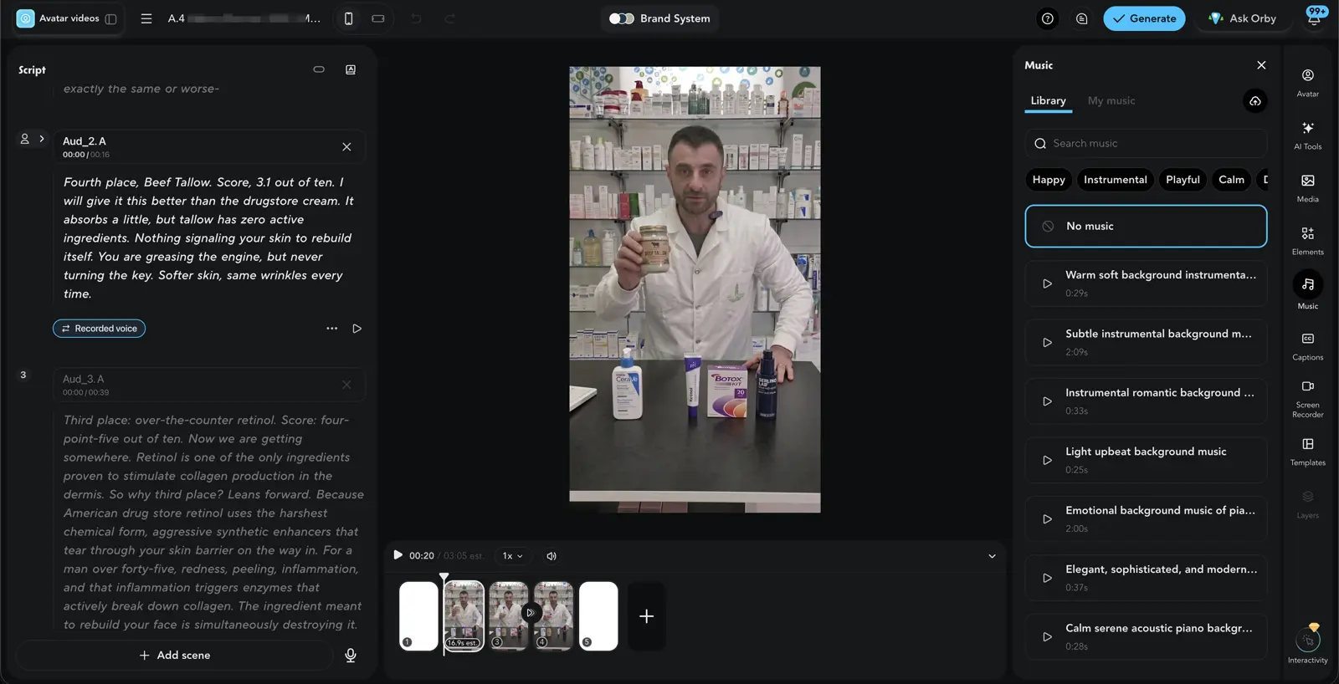Filter music by Playful tag
The width and height of the screenshot is (1339, 684).
(x=1183, y=180)
